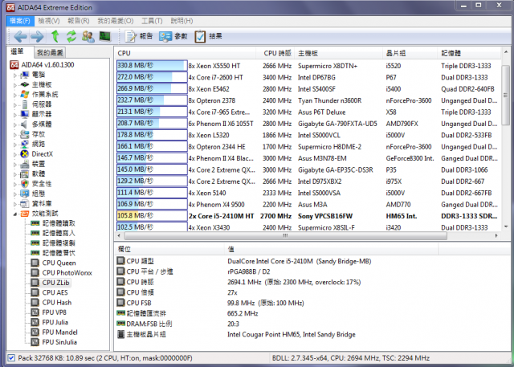Click the 安全性 shield icon in tree
514x367 pixels.
pyautogui.click(x=25, y=184)
